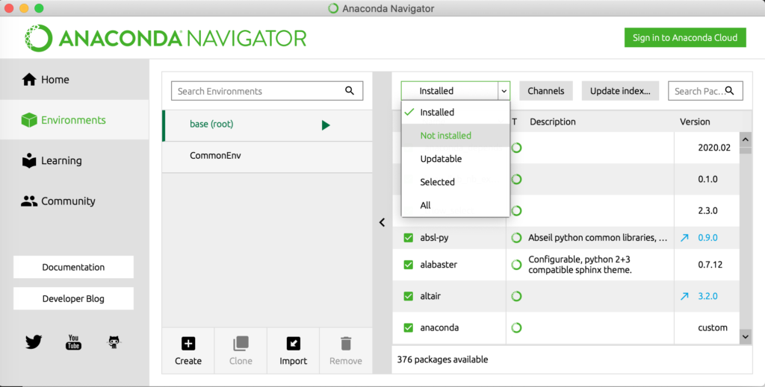Open the Home section in sidebar
The width and height of the screenshot is (765, 387).
[x=74, y=79]
